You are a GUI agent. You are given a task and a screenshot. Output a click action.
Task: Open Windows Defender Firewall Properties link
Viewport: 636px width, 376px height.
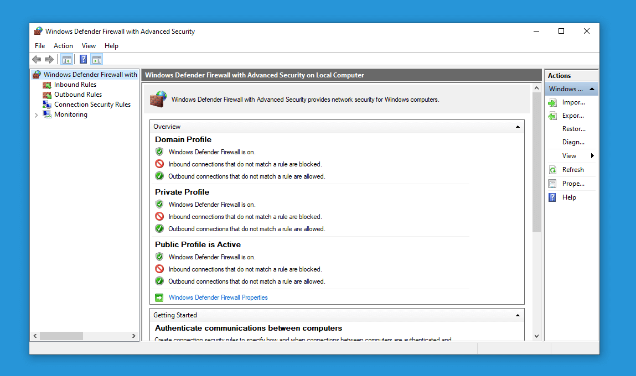218,297
